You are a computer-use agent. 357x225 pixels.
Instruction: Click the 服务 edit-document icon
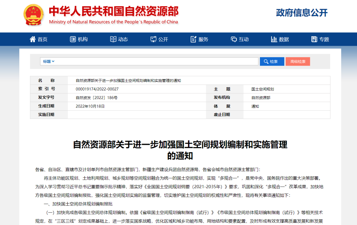[194, 39]
